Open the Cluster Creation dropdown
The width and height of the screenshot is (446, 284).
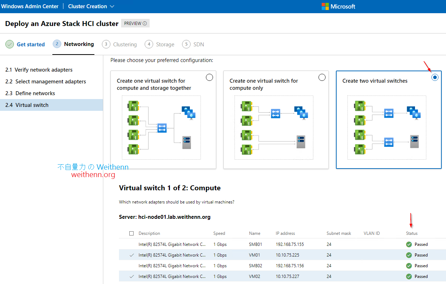tap(112, 6)
